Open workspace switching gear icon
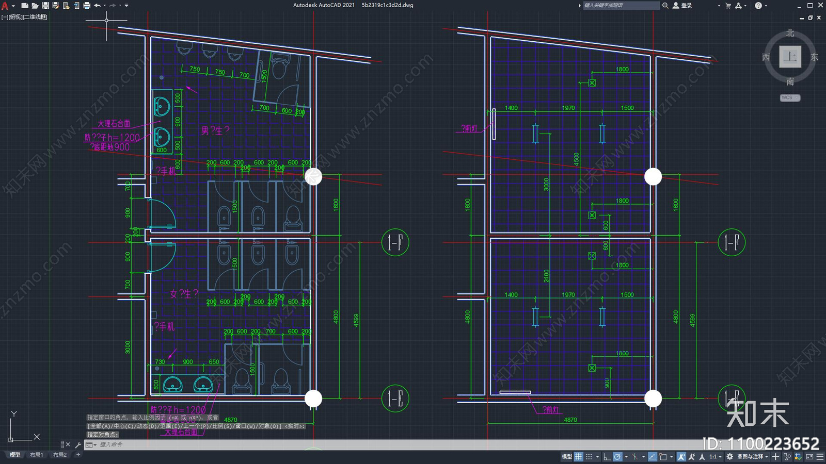Image resolution: width=826 pixels, height=464 pixels. 729,457
